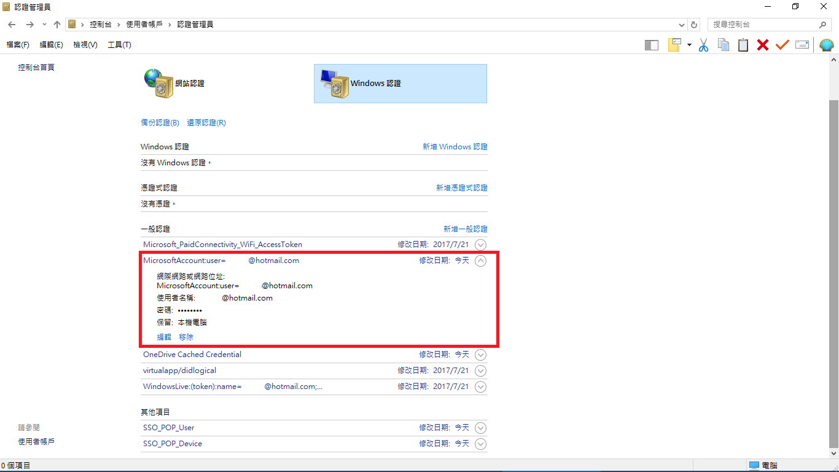Go forward using the forward arrow
This screenshot has height=472, width=839.
pyautogui.click(x=29, y=25)
